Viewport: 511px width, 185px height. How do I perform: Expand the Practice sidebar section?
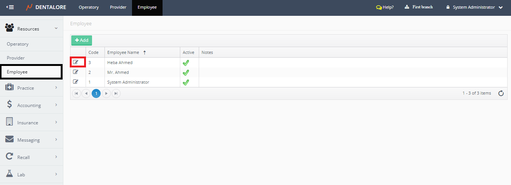31,88
